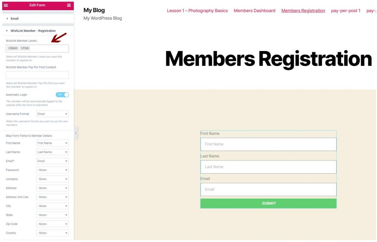This screenshot has height=242, width=377.
Task: Collapse WishList Member - Registration section
Action: (33, 31)
